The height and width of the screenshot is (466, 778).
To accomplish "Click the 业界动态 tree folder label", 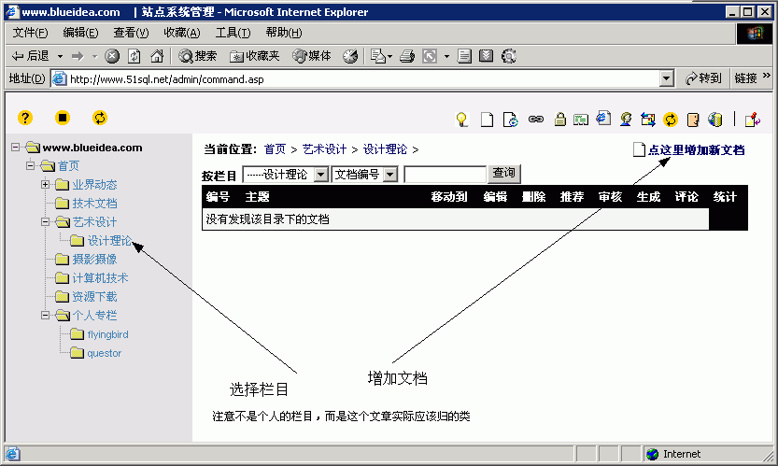I will (94, 185).
